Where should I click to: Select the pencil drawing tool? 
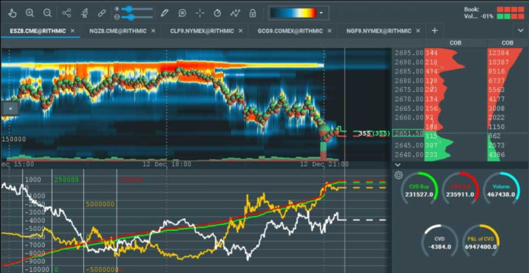pos(164,13)
